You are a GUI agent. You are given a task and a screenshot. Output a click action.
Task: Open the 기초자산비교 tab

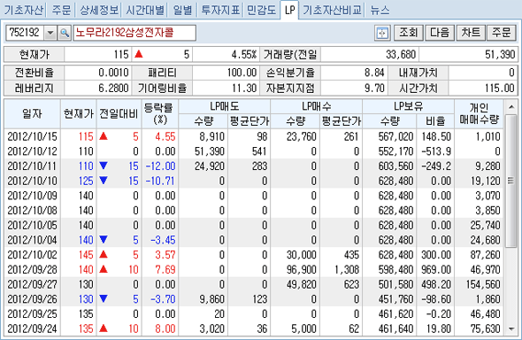click(332, 10)
